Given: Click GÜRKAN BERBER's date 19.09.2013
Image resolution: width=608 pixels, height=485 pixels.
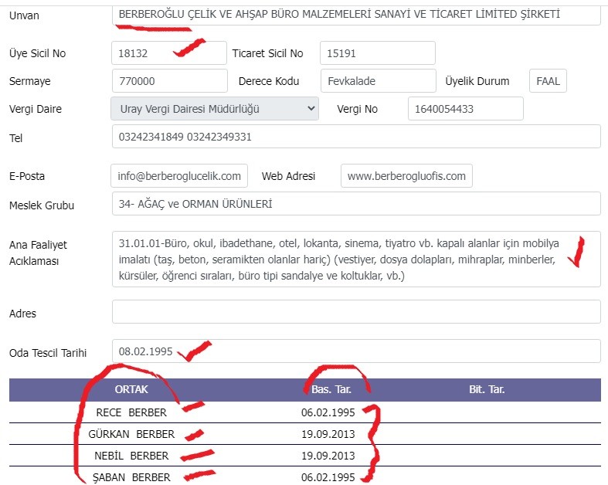Looking at the screenshot, I should pos(328,434).
